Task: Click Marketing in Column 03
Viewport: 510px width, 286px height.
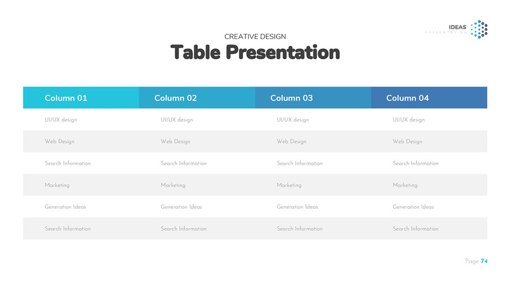Action: point(289,185)
